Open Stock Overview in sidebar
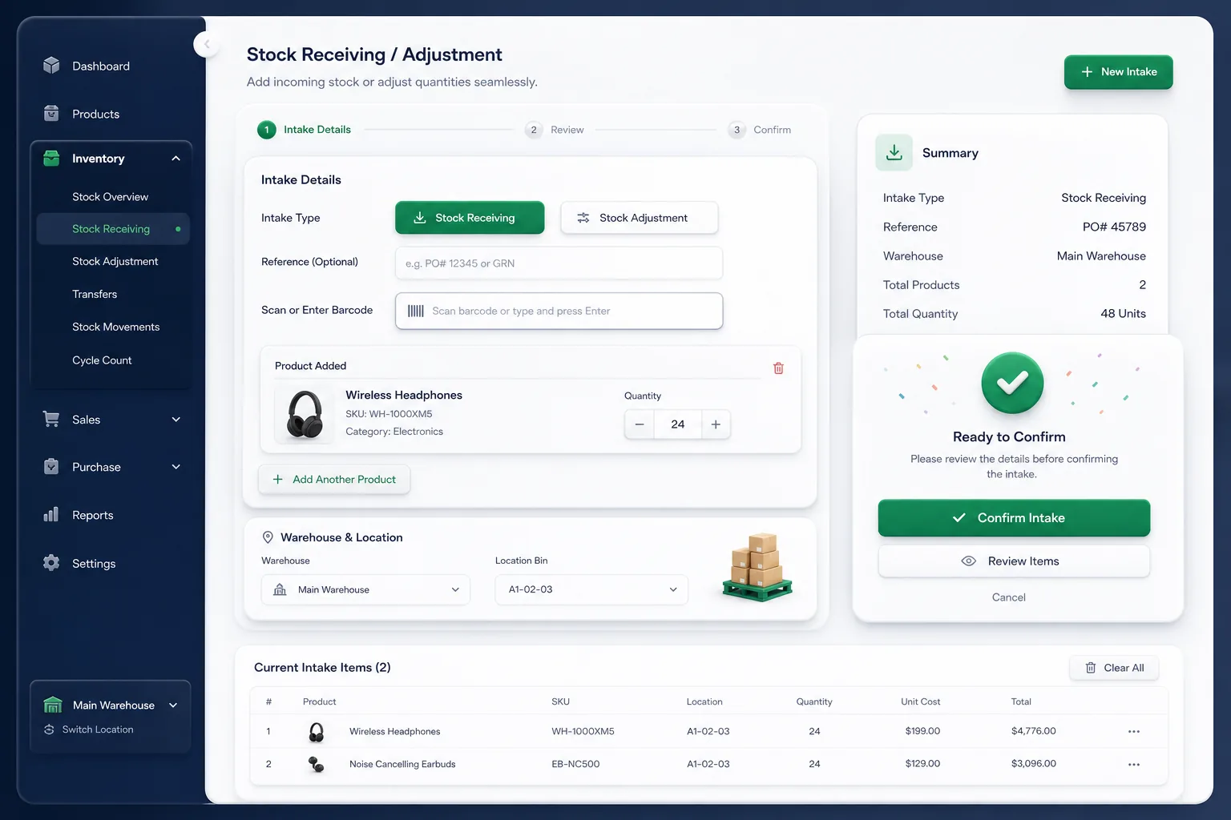1231x820 pixels. click(110, 196)
